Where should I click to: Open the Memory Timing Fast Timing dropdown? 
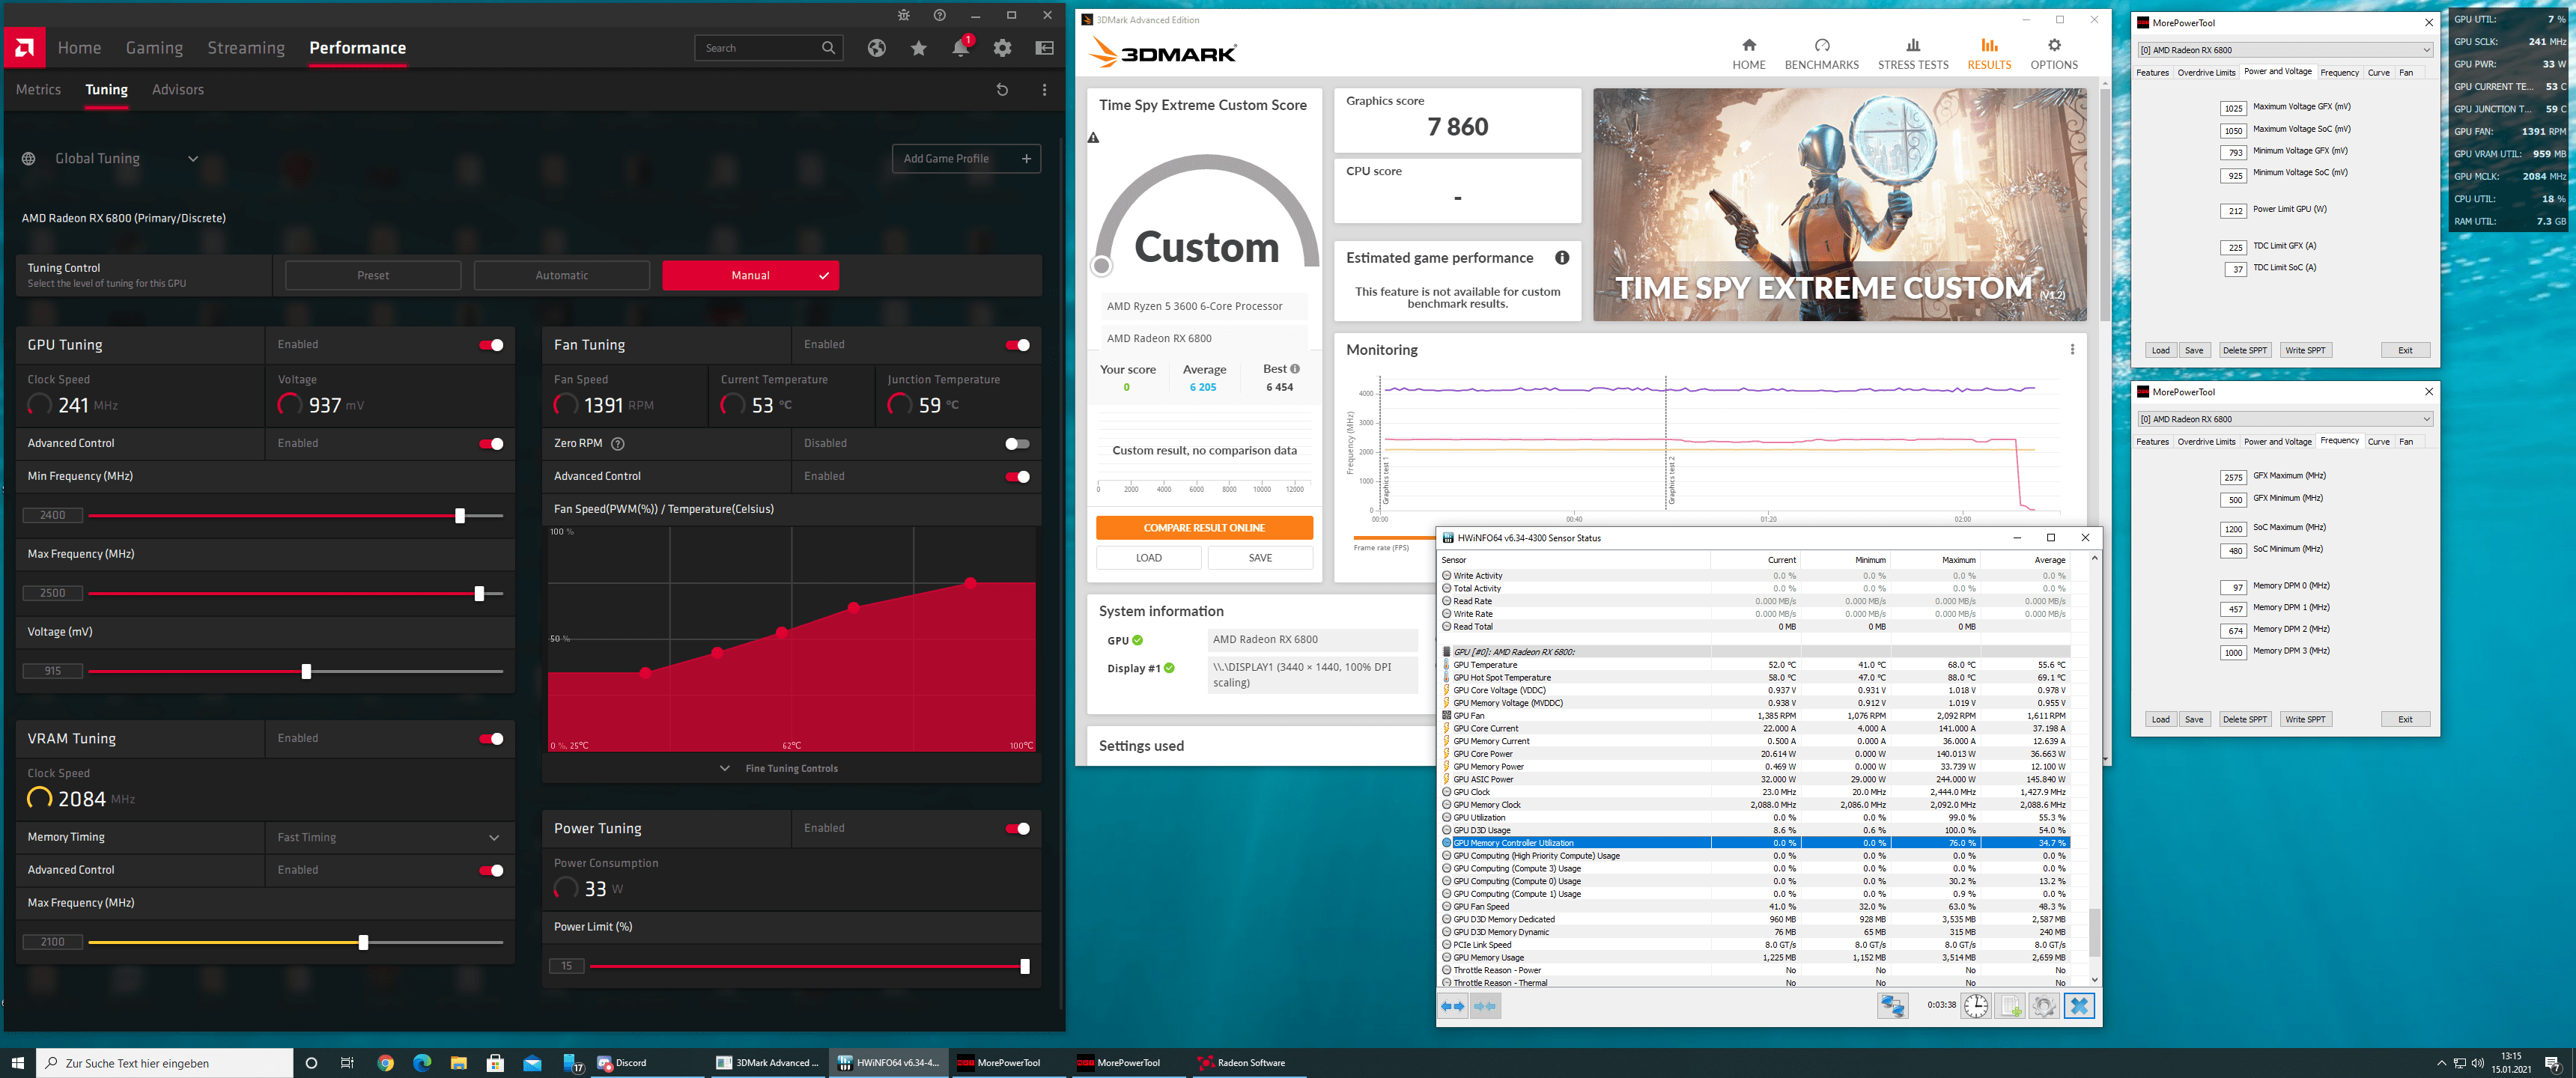[x=390, y=838]
